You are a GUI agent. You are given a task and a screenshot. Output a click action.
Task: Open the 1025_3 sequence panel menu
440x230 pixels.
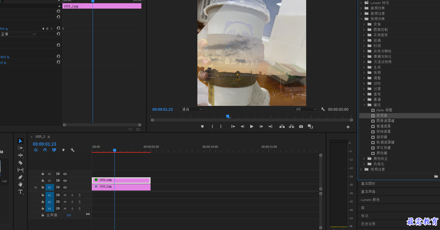(49, 137)
